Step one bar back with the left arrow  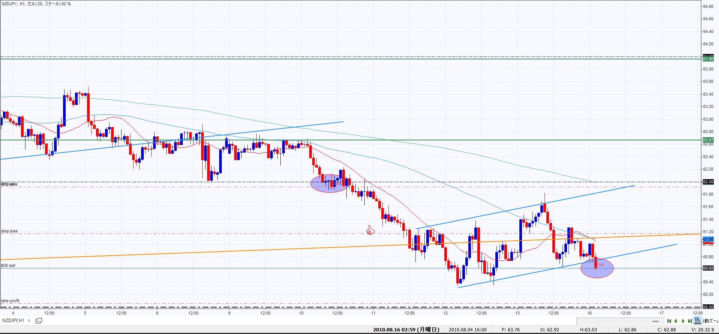pyautogui.click(x=676, y=321)
